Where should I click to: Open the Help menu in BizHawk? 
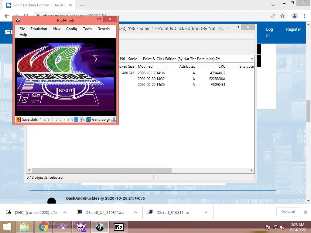(23, 35)
